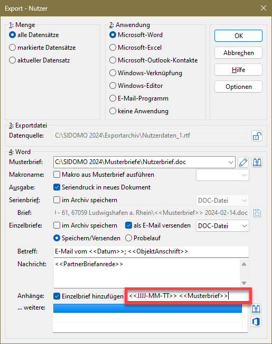Expand the Musterbrief path dropdown

tap(231, 162)
